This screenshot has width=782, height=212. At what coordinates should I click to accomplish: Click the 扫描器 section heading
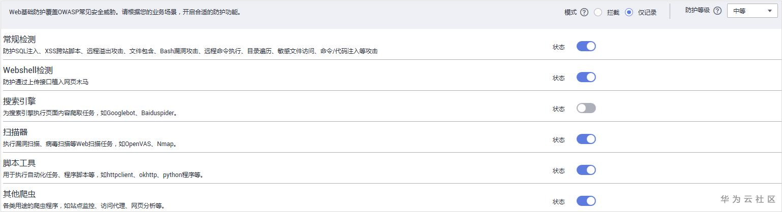pyautogui.click(x=15, y=132)
